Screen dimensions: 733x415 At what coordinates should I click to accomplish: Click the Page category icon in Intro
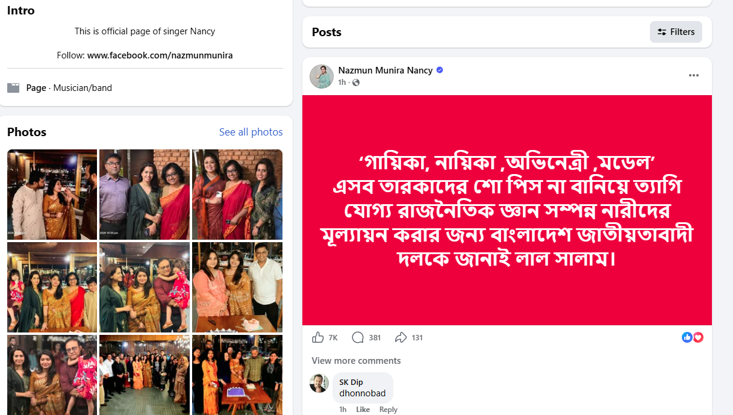tap(13, 88)
